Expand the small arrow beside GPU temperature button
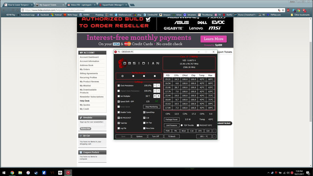 (x=214, y=136)
